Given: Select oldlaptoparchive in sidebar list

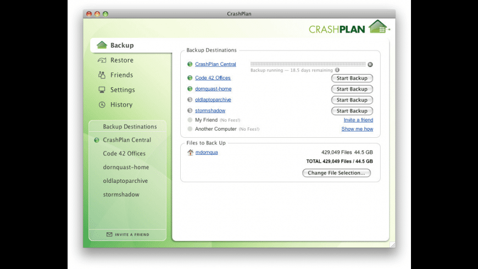Looking at the screenshot, I should point(125,181).
